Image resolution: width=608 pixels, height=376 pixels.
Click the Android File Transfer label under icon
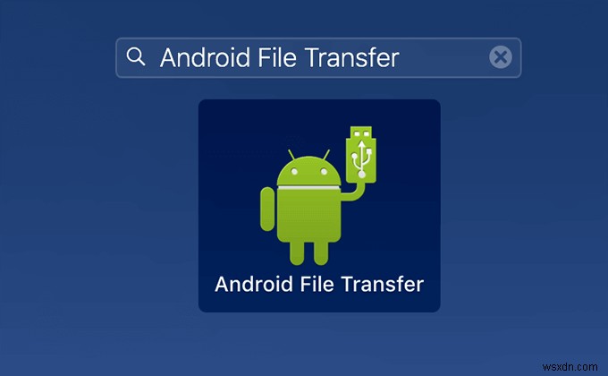(319, 284)
